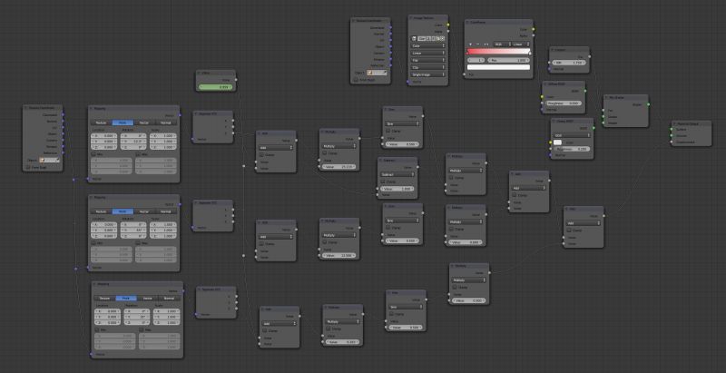Click the Value 12.566 field in Multiply node
726x373 pixels.
(x=339, y=255)
